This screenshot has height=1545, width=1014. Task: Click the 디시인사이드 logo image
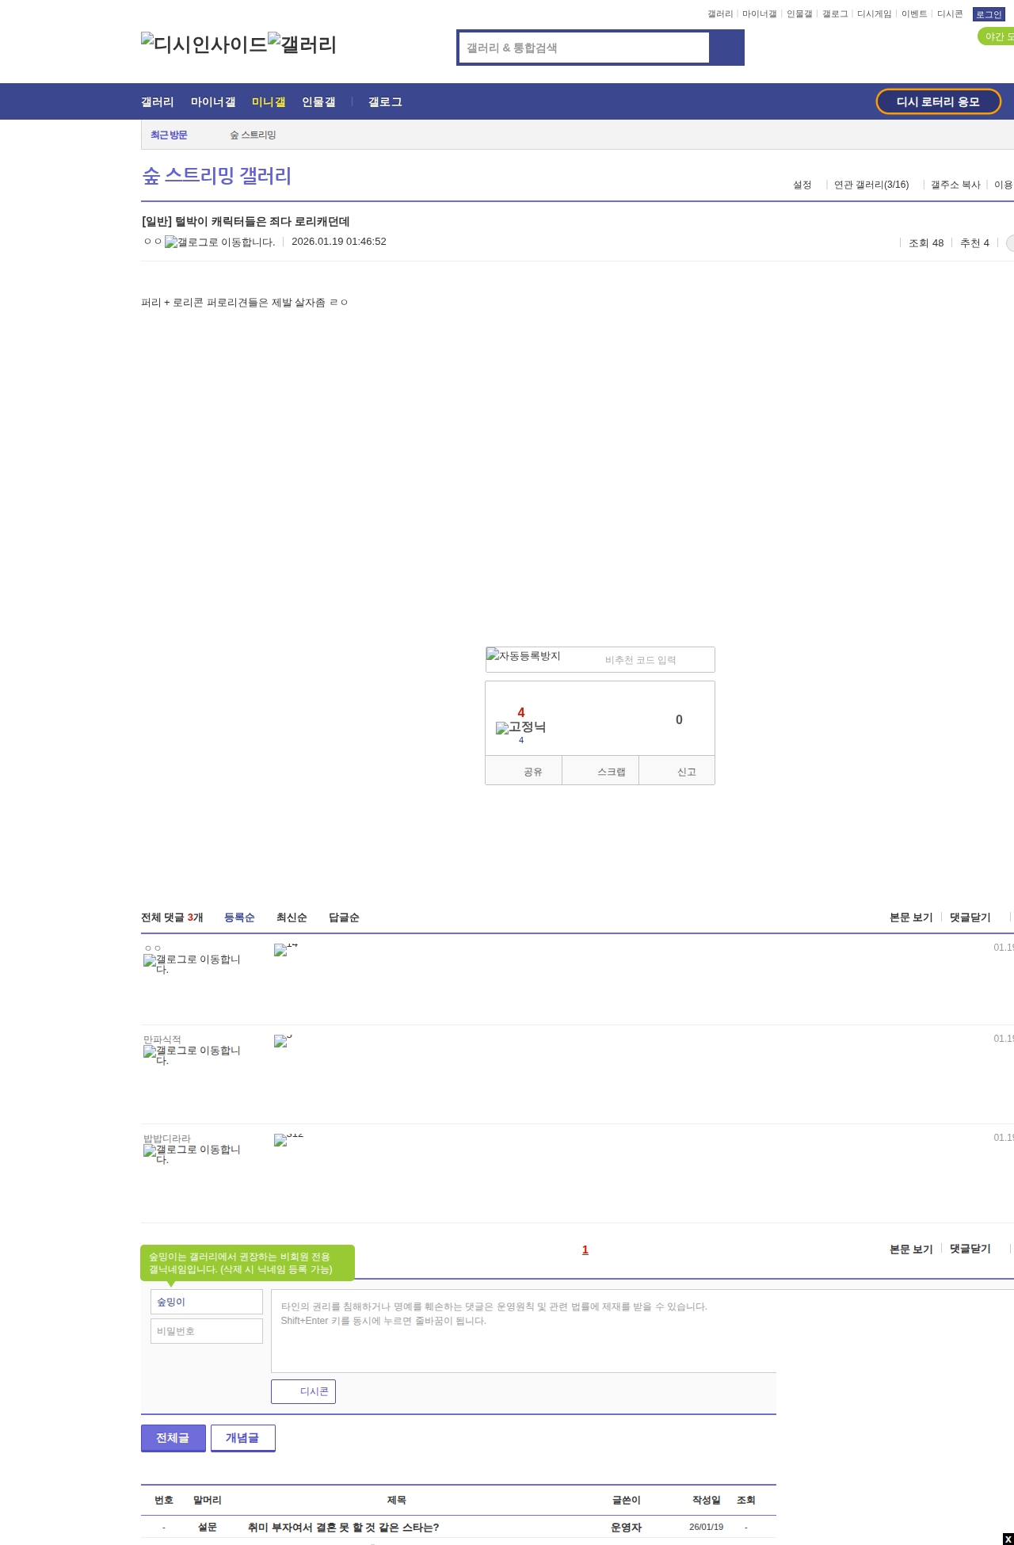[204, 44]
